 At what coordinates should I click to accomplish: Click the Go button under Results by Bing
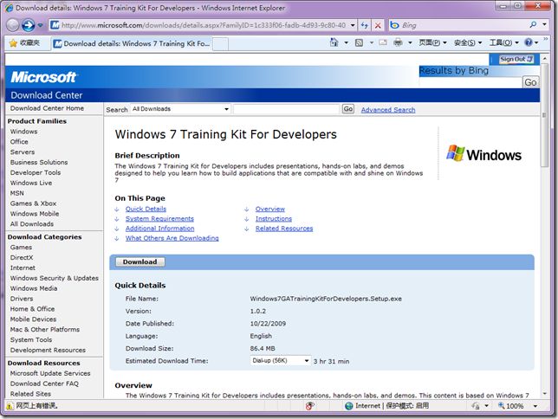[x=530, y=82]
